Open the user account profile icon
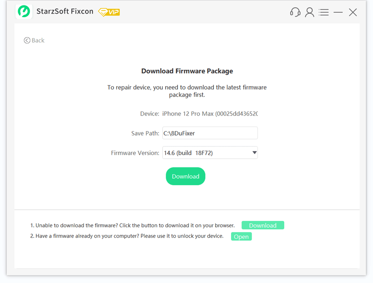The height and width of the screenshot is (283, 373). click(309, 12)
